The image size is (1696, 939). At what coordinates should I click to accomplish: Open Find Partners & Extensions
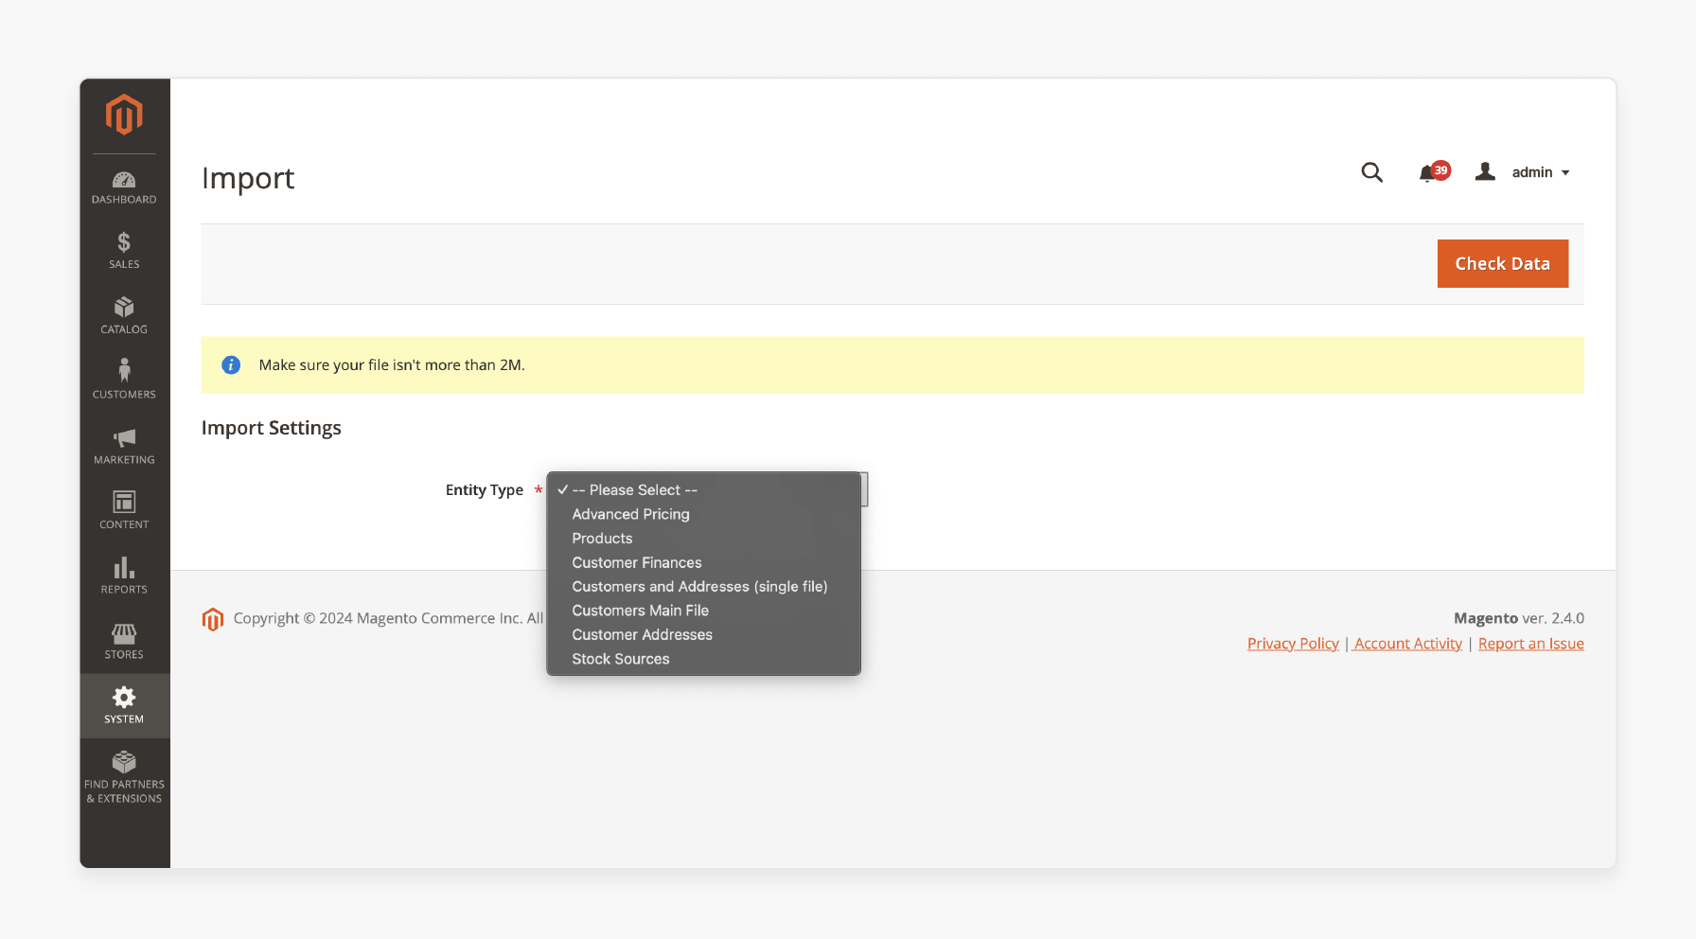(x=124, y=777)
